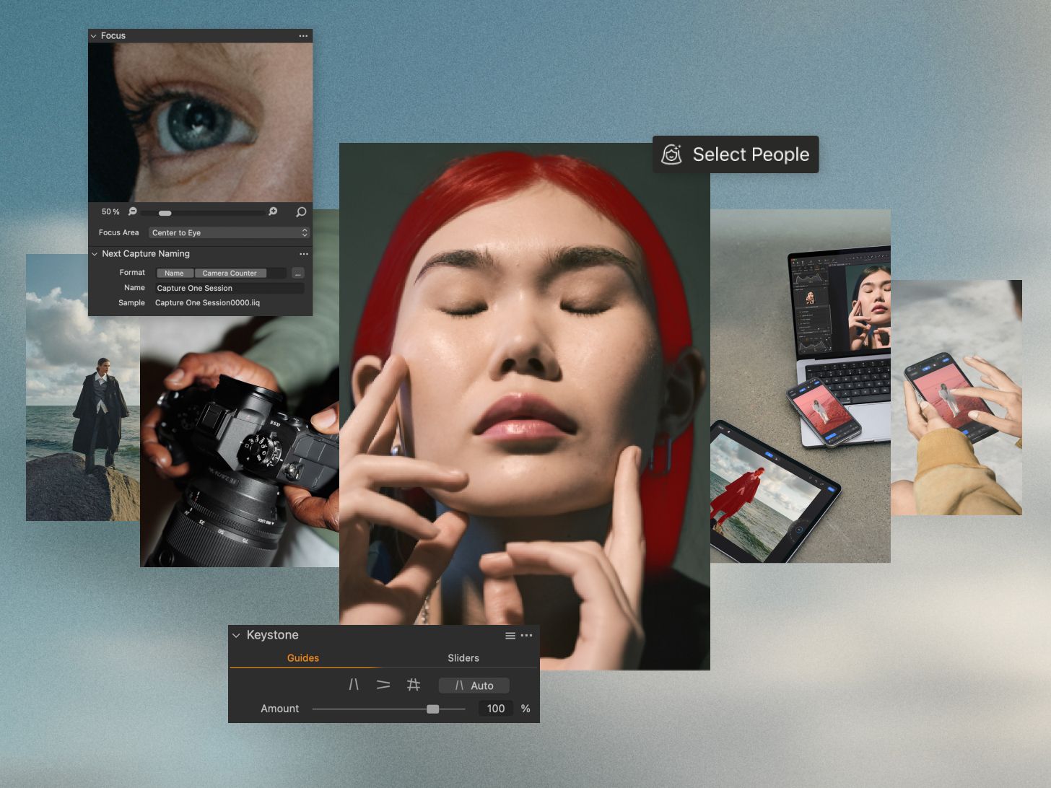Screen dimensions: 1051x788
Task: Switch to the Guides tab
Action: pyautogui.click(x=303, y=658)
